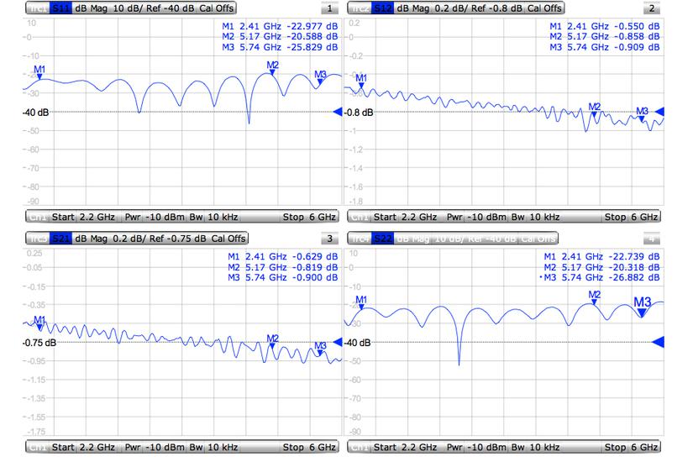
Task: Click 'Bw 10 kHz' under S22 diagram
Action: pos(536,447)
